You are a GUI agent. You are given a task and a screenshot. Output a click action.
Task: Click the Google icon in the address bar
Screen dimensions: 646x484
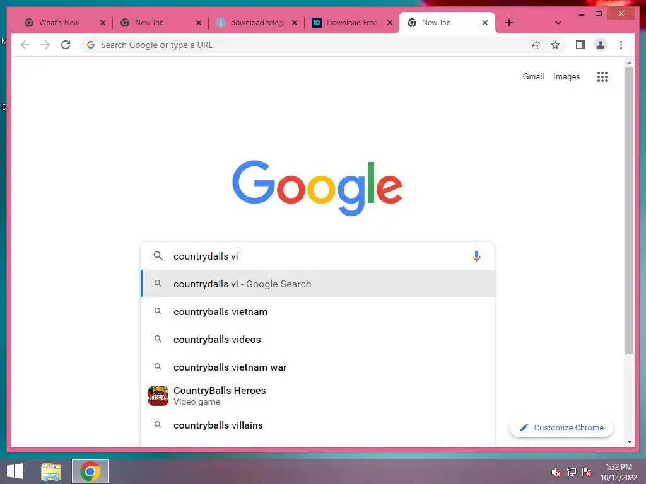click(x=91, y=45)
